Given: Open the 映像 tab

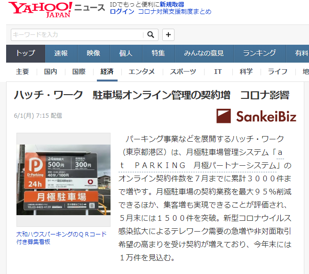Looking at the screenshot, I should tap(93, 53).
